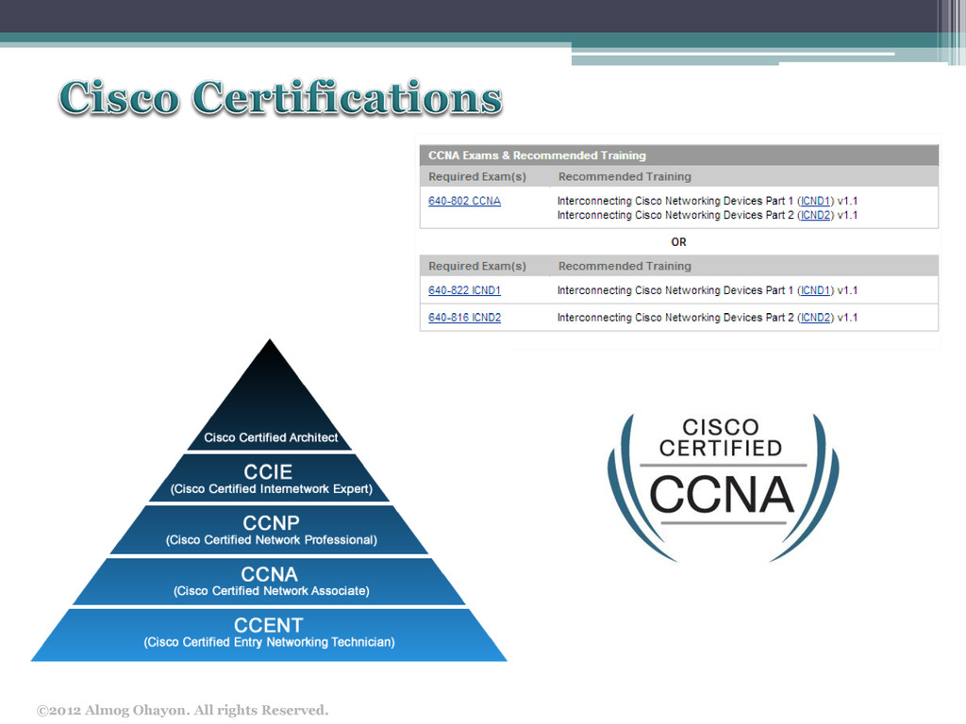The width and height of the screenshot is (966, 724).
Task: Open the 640-816 ICND2 exam link
Action: click(464, 317)
